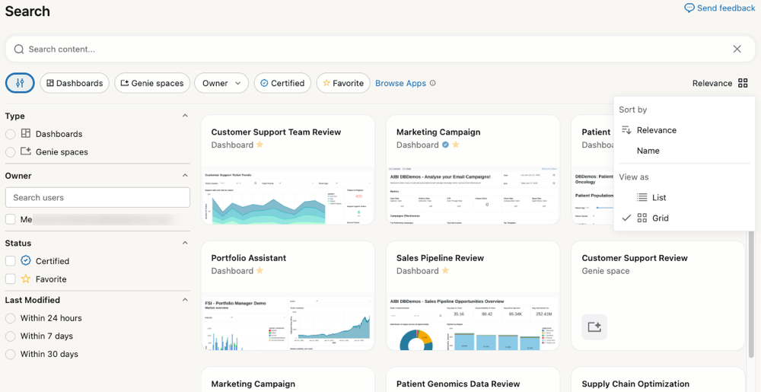
Task: Click the certified badge on Marketing Campaign card
Action: coord(445,145)
